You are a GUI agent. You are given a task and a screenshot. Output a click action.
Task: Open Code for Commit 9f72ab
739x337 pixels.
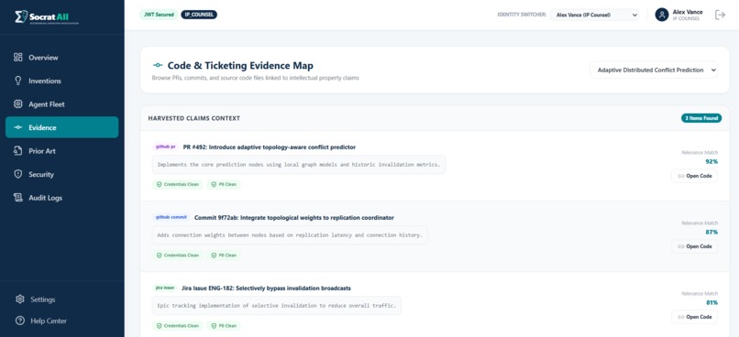pos(695,246)
